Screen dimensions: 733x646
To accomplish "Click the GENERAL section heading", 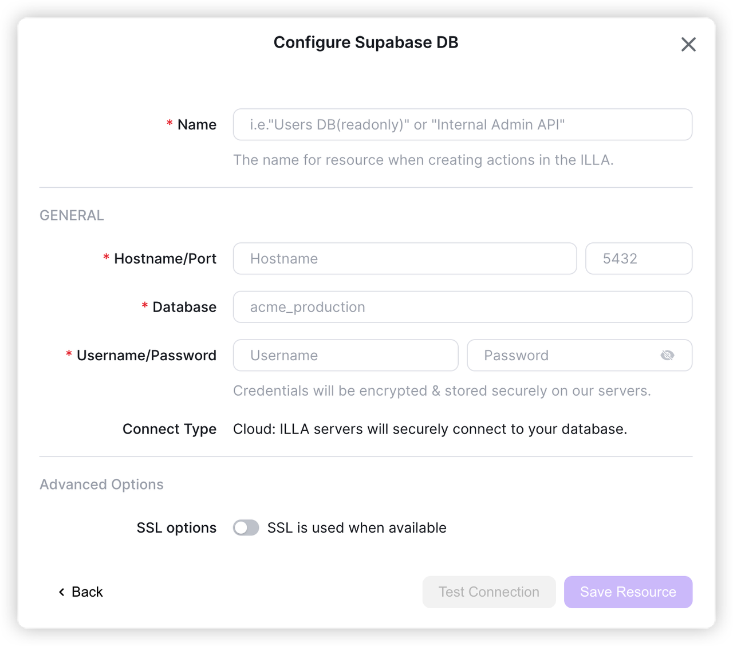I will click(72, 215).
